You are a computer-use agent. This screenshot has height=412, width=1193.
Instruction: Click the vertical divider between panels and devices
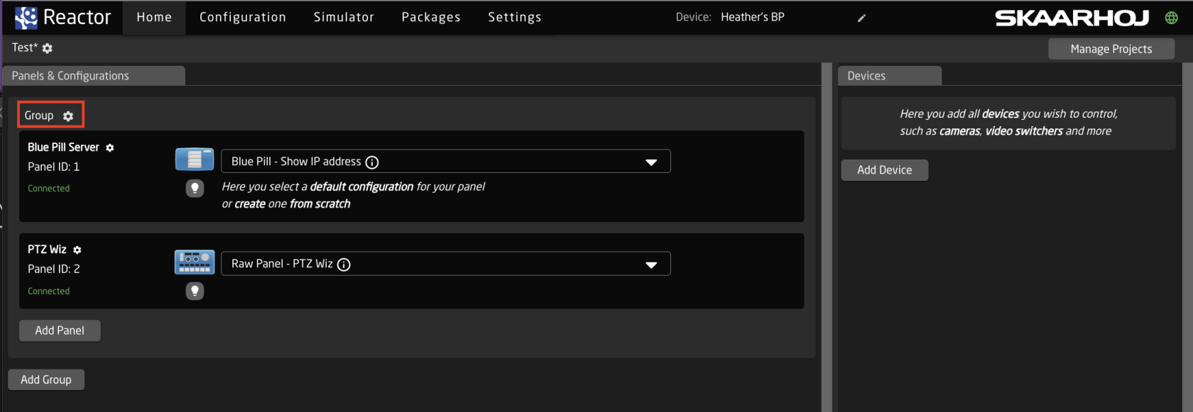click(x=827, y=237)
